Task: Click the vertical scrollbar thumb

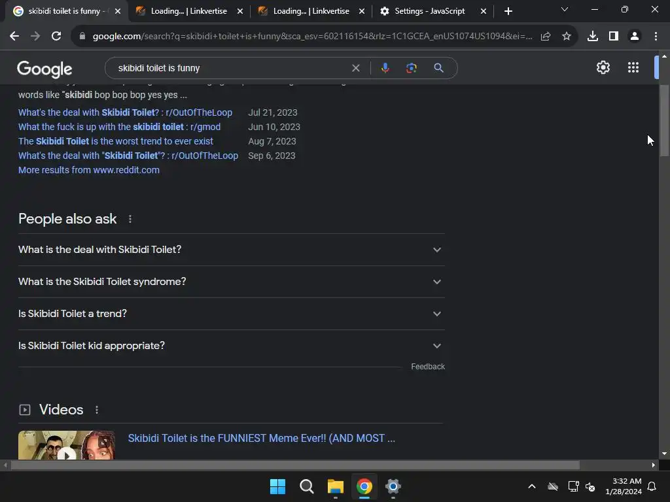Action: point(664,121)
